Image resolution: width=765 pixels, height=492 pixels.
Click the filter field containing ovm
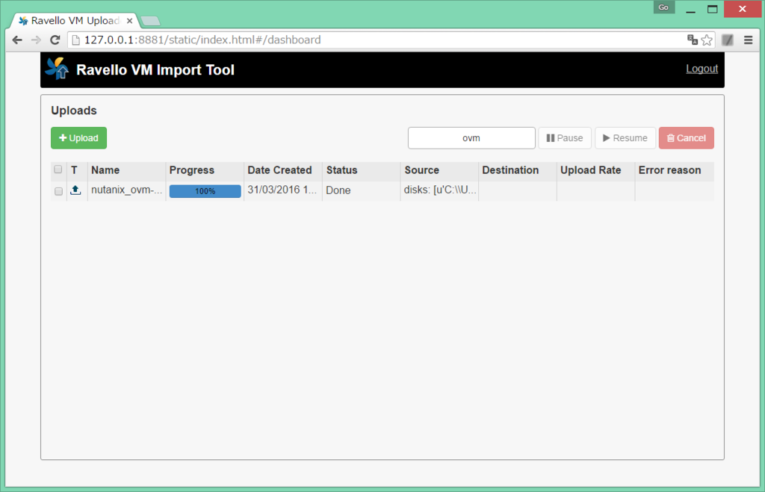471,138
